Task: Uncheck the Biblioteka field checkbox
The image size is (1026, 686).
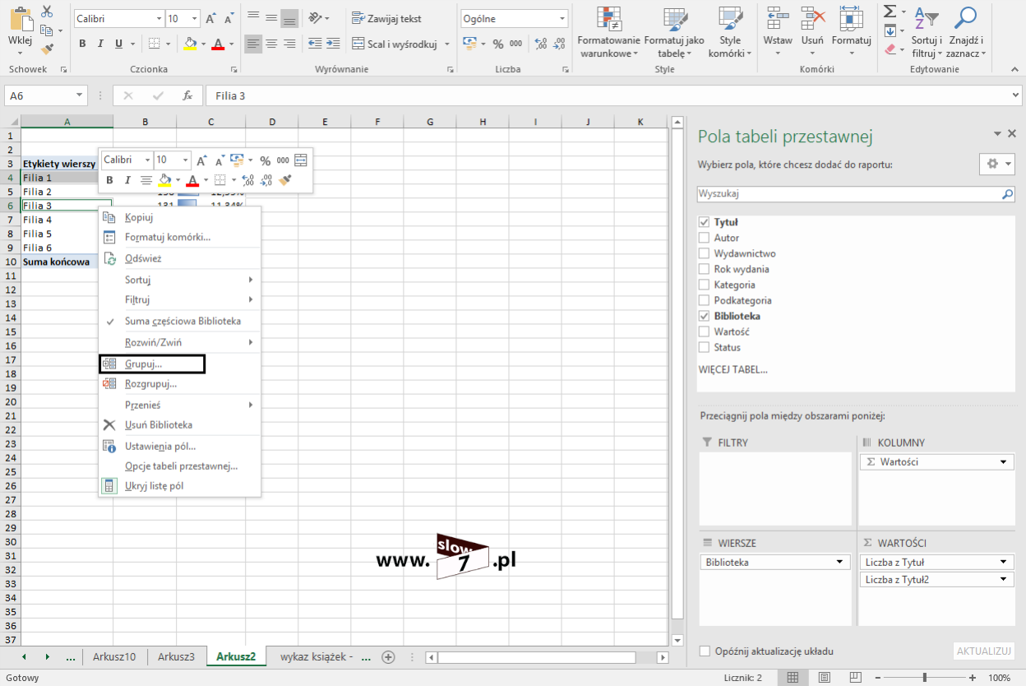Action: point(704,316)
